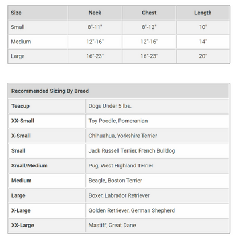Select the Neck column header
Viewport: 237px width, 237px height.
click(95, 13)
